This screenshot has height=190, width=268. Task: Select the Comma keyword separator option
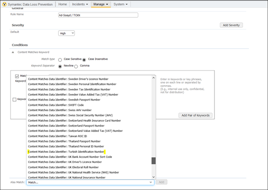tap(76, 66)
